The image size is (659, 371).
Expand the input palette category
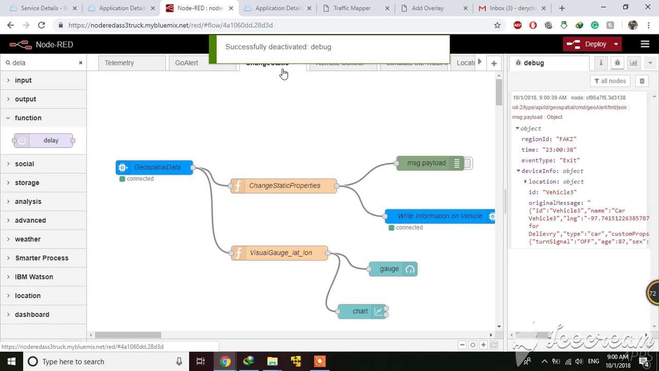[43, 80]
